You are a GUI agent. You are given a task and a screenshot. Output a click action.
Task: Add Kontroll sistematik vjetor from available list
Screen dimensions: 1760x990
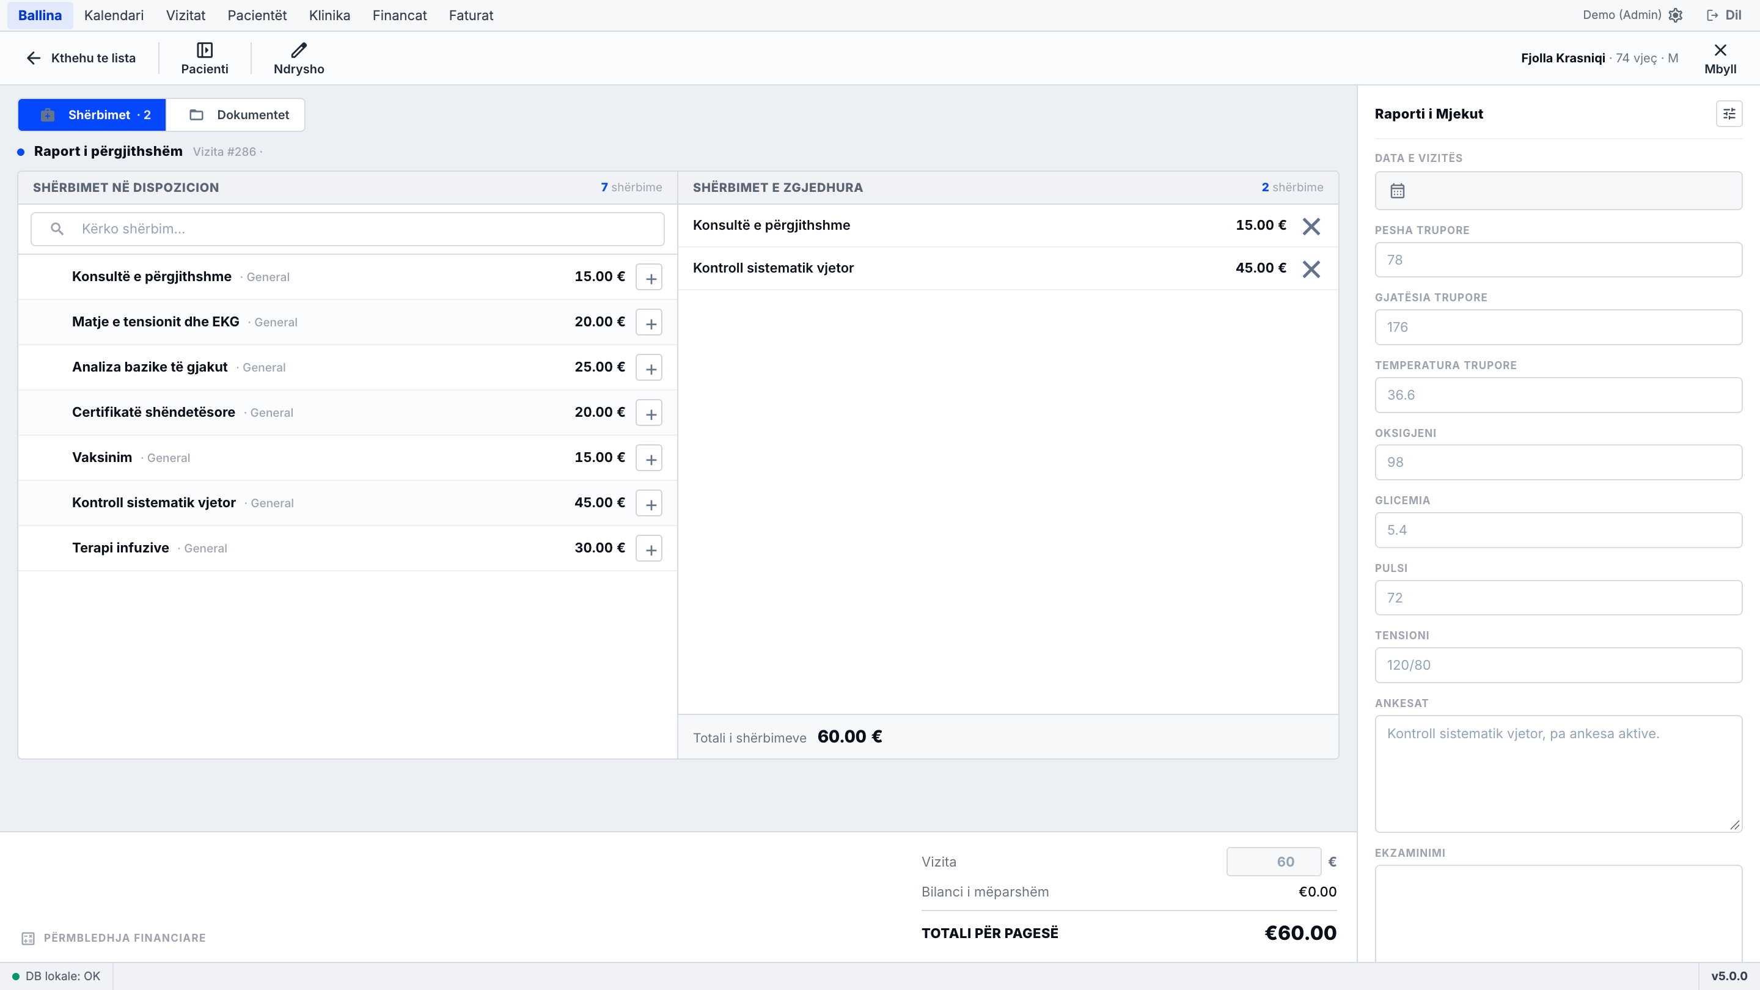[648, 503]
